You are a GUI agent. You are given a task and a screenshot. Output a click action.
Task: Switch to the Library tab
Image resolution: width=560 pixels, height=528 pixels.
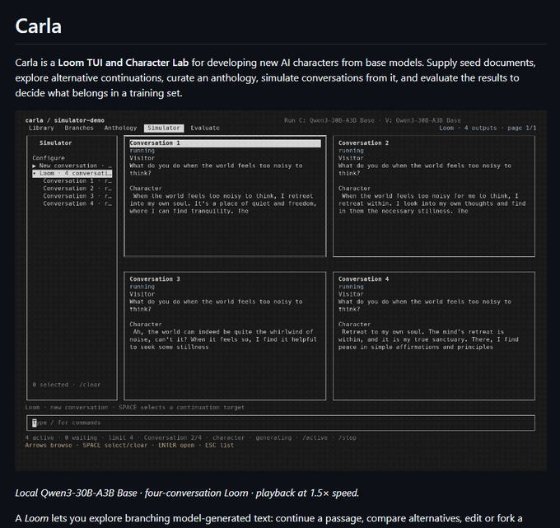[x=41, y=128]
